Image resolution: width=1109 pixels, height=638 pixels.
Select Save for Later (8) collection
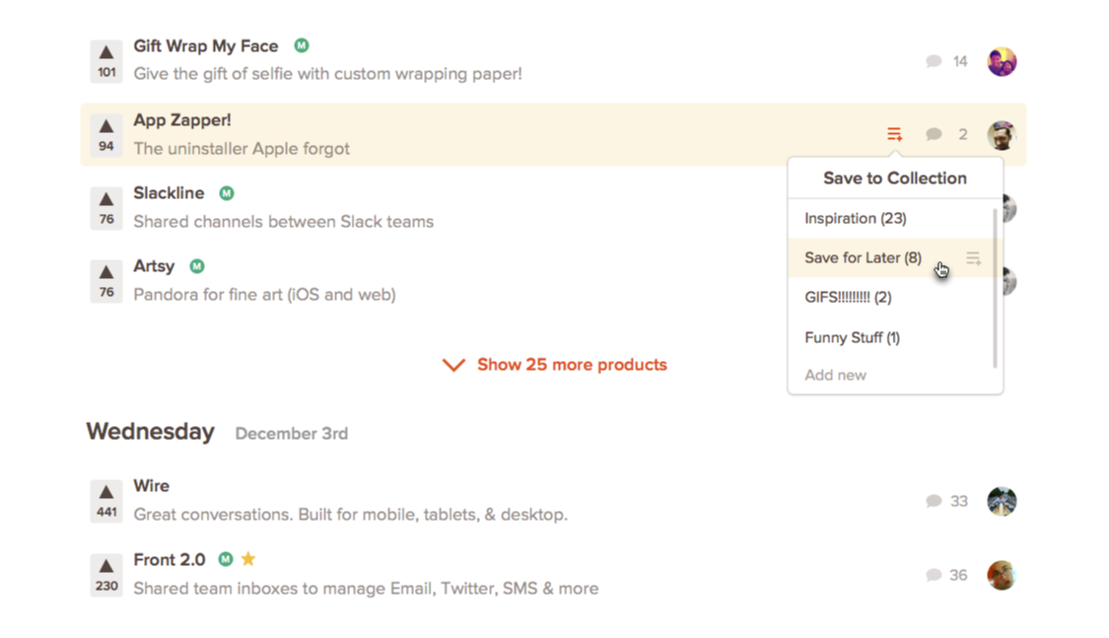pyautogui.click(x=891, y=258)
